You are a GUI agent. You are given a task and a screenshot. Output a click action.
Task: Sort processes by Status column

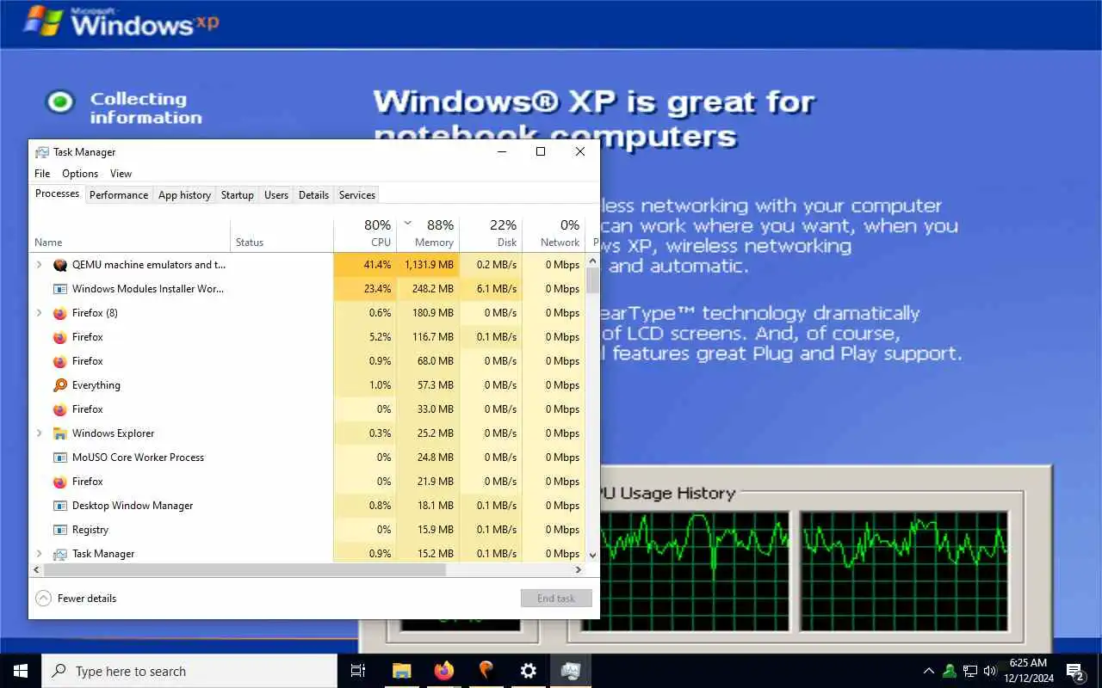point(282,233)
